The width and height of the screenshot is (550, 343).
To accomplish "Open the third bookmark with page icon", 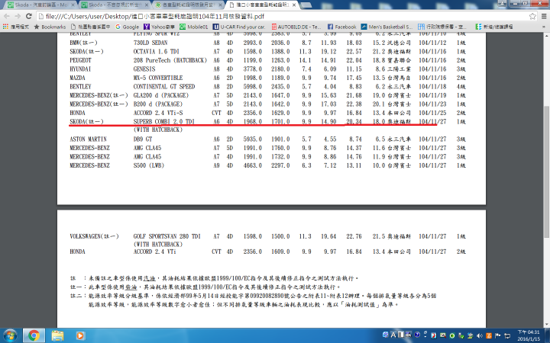I will pyautogui.click(x=90, y=27).
